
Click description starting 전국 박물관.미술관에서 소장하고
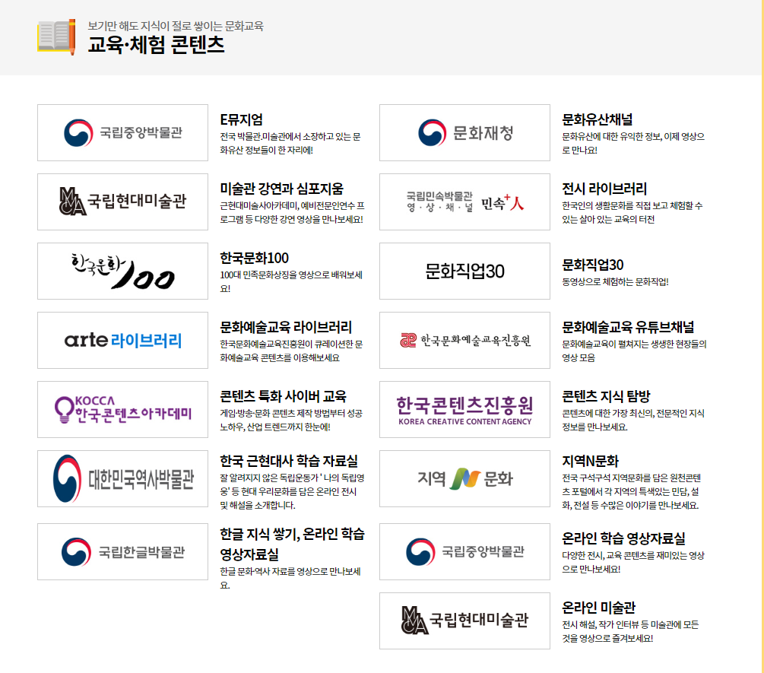coord(290,143)
